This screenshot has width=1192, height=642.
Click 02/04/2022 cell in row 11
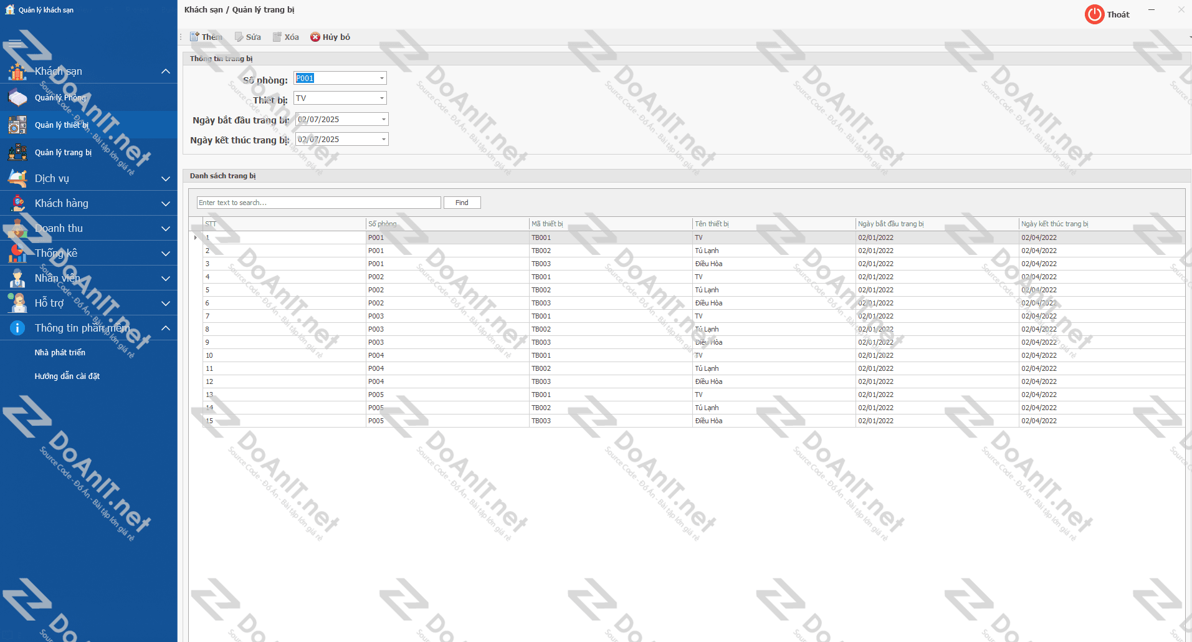tap(1102, 368)
